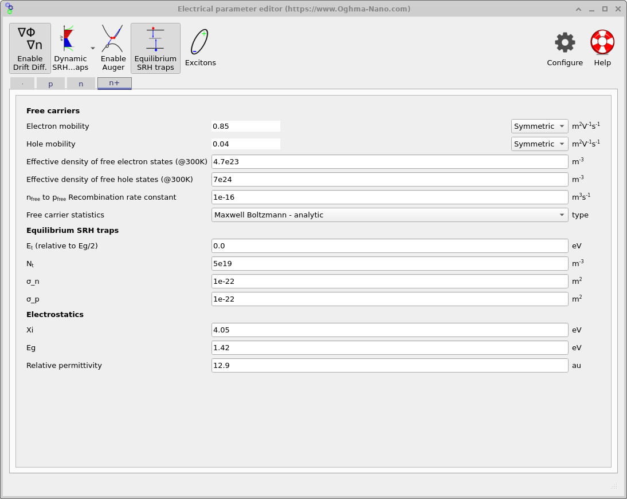Open the hole mobility Symmetric dropdown
Screen dimensions: 627x499
click(x=539, y=144)
